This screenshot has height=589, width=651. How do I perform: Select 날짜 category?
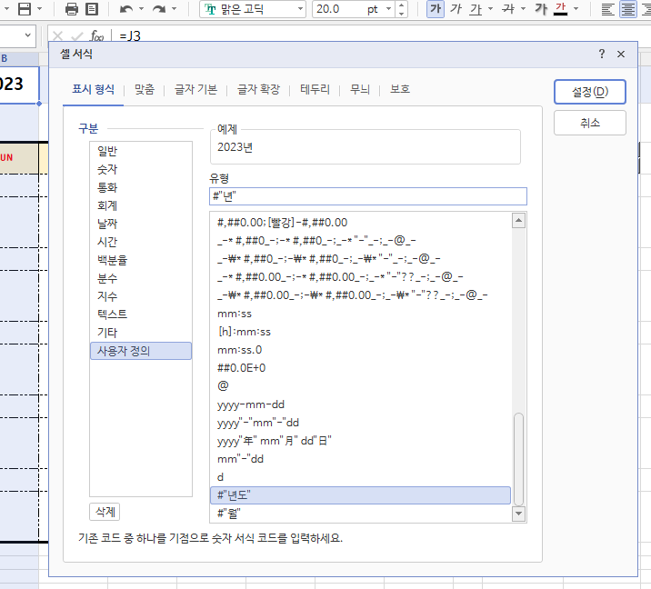click(141, 224)
